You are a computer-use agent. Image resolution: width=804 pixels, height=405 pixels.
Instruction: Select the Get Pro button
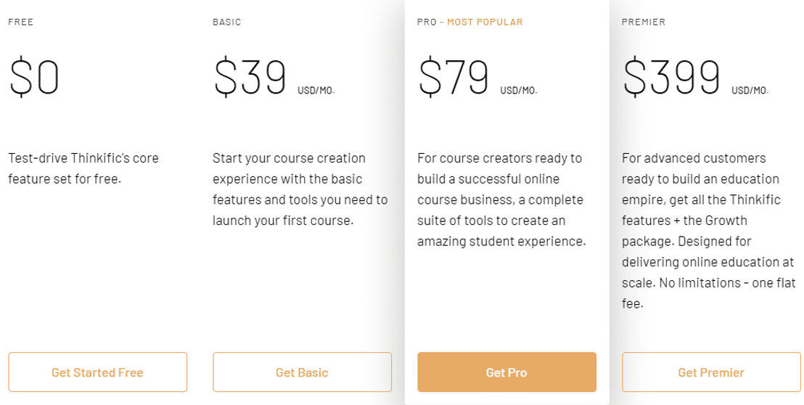(506, 372)
